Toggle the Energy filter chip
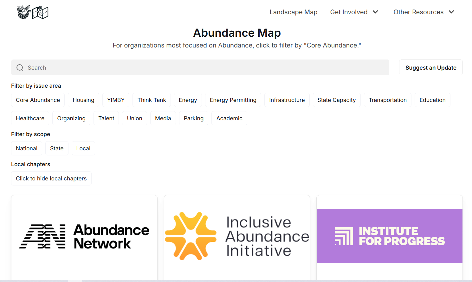Viewport: 472px width, 282px height. pyautogui.click(x=188, y=100)
